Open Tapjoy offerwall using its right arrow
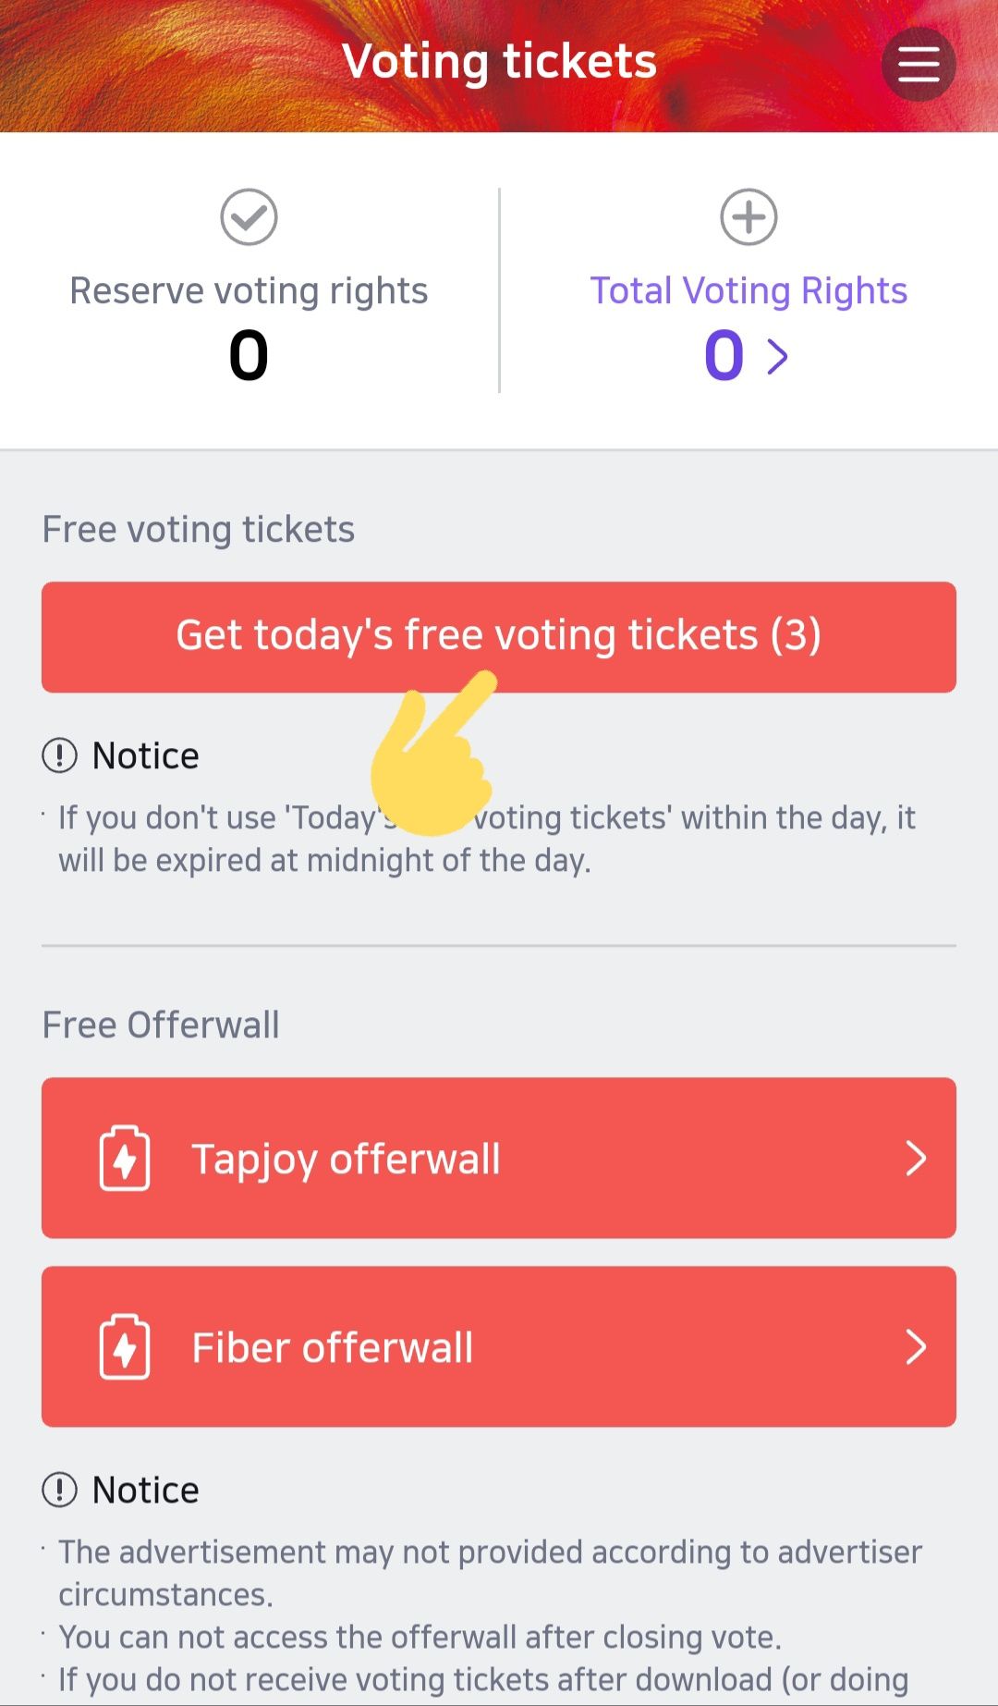 (915, 1158)
